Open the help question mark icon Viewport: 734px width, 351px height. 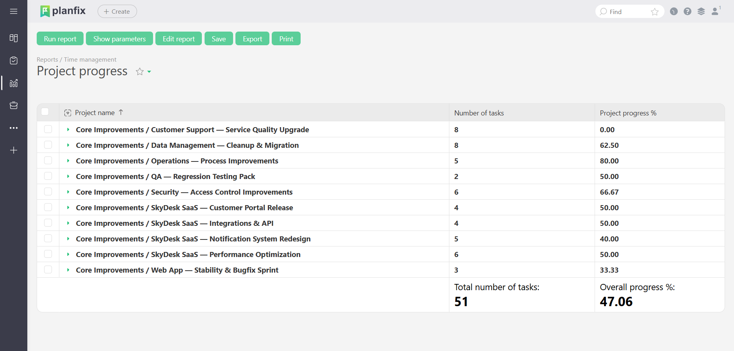(688, 11)
